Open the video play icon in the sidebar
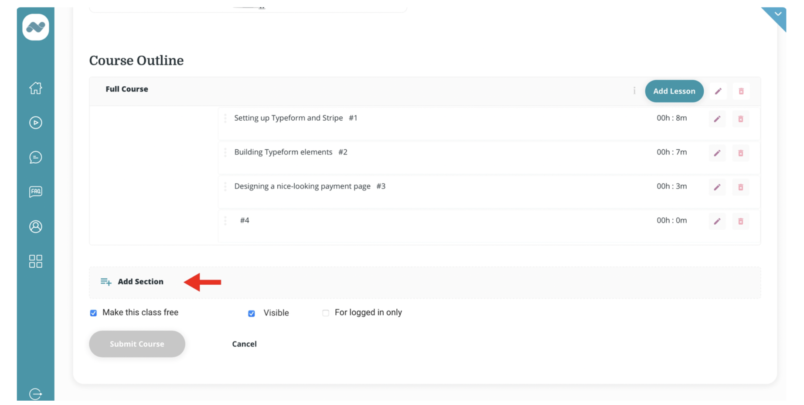804x405 pixels. pyautogui.click(x=36, y=123)
